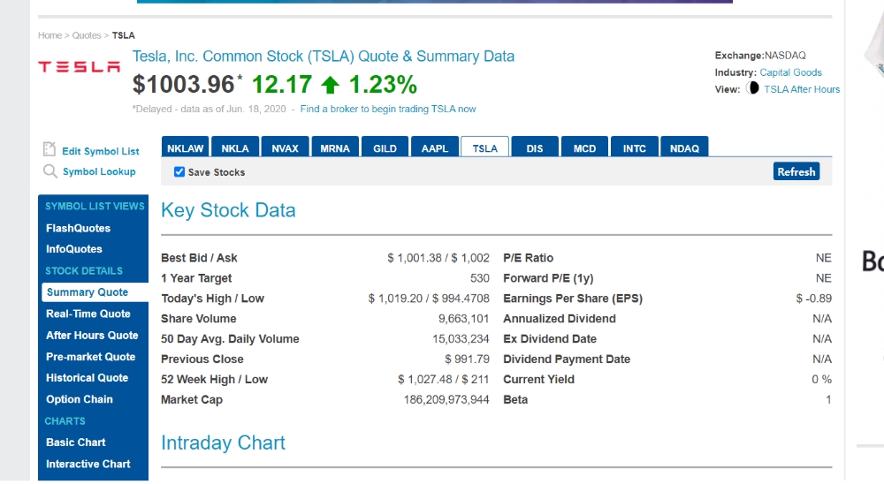
Task: Select Summary Quote in sidebar
Action: pos(94,291)
